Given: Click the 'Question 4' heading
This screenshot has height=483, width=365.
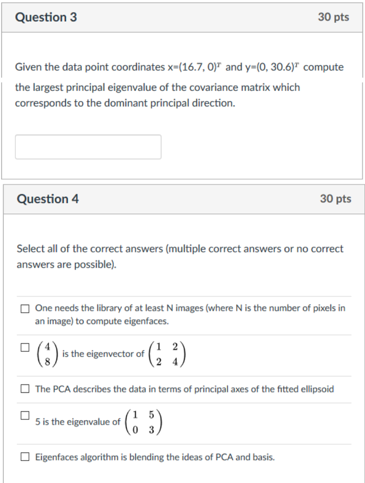Looking at the screenshot, I should pyautogui.click(x=48, y=199).
